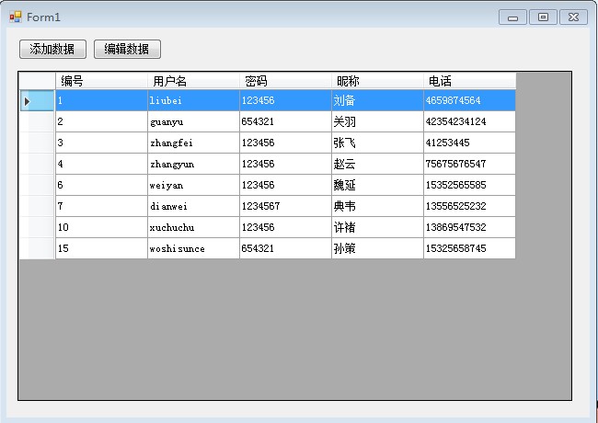Sort by the 用户名 column header
The image size is (598, 423).
(193, 81)
